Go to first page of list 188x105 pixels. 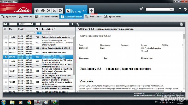30,33
